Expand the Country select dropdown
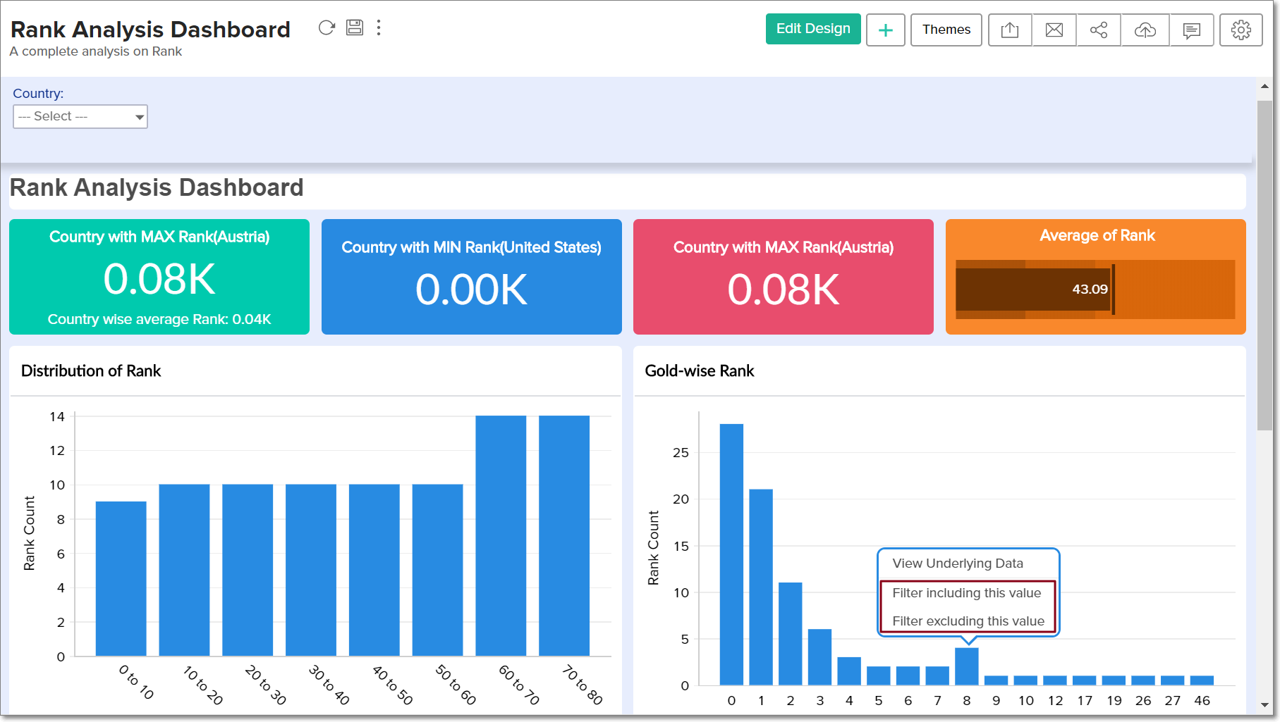This screenshot has height=722, width=1280. [x=80, y=116]
